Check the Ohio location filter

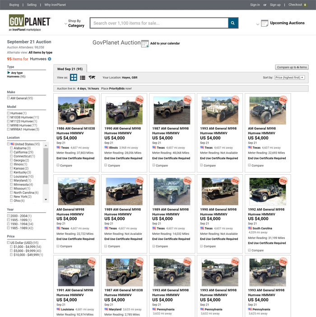12,200
